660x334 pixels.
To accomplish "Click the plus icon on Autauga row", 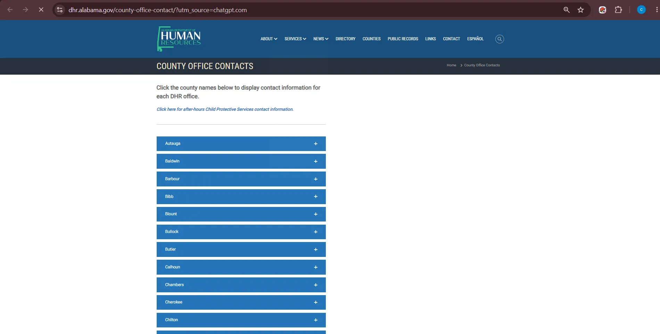I will [316, 144].
